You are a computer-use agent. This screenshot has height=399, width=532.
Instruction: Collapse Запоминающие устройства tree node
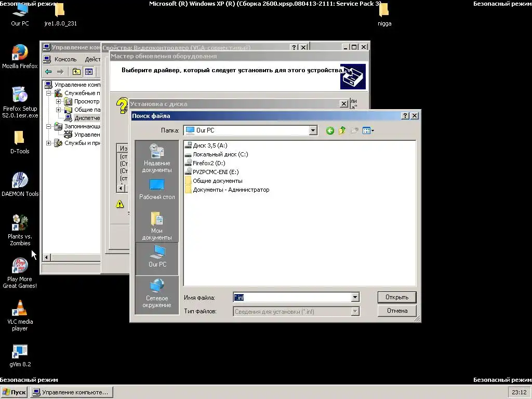click(48, 126)
